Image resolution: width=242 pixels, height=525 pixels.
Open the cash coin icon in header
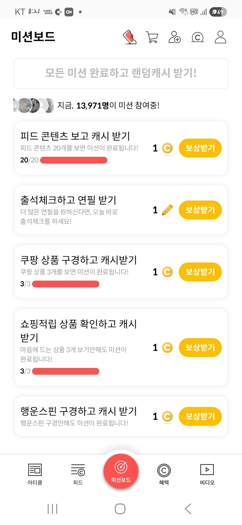pyautogui.click(x=197, y=37)
